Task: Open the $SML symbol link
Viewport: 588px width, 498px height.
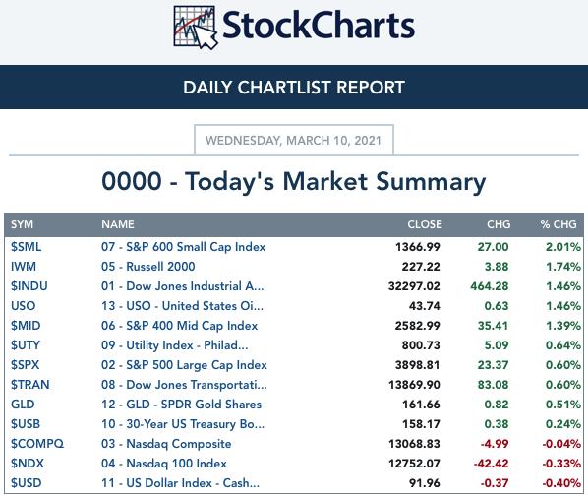Action: [x=26, y=247]
